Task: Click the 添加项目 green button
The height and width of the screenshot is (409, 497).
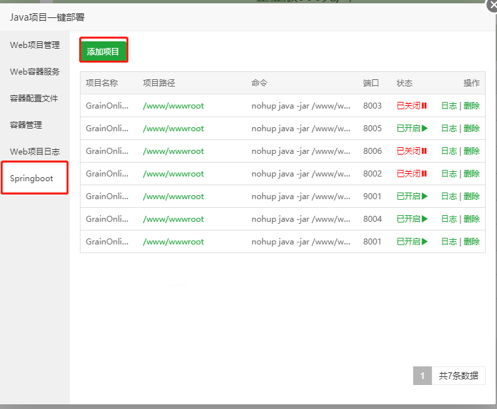Action: [103, 51]
